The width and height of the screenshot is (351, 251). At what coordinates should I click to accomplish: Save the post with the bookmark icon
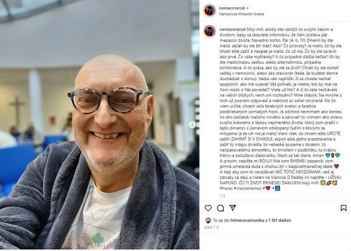click(x=344, y=208)
